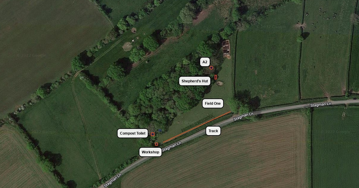Screen dimensions: 359x188
Task: Click the Track label
Action: pos(213,131)
